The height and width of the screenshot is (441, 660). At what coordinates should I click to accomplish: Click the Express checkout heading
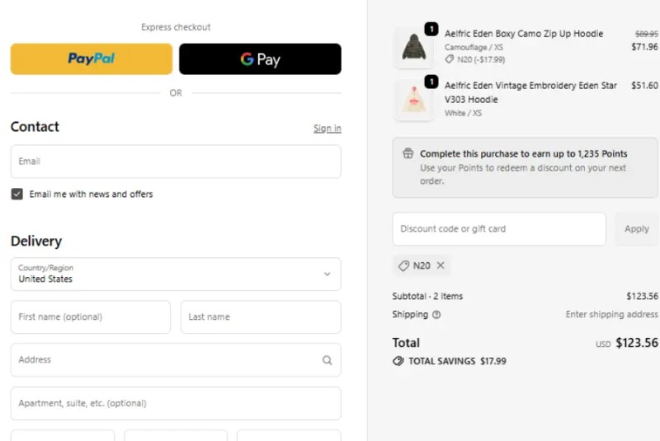(176, 27)
